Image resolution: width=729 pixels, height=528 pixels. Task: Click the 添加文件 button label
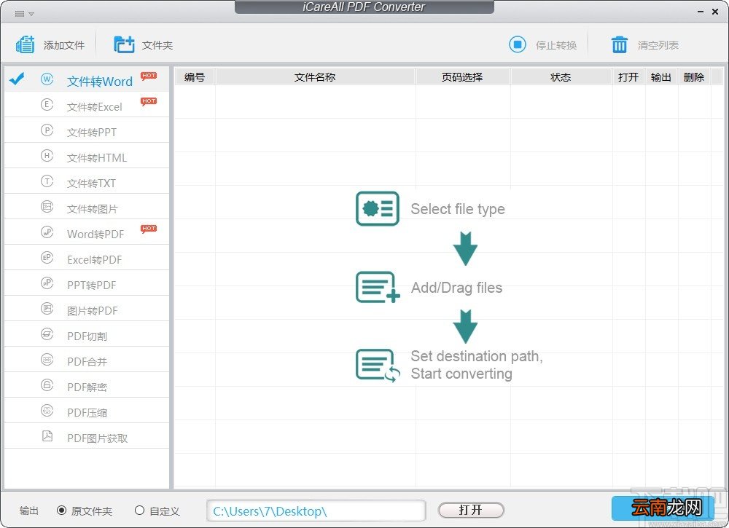pos(64,45)
